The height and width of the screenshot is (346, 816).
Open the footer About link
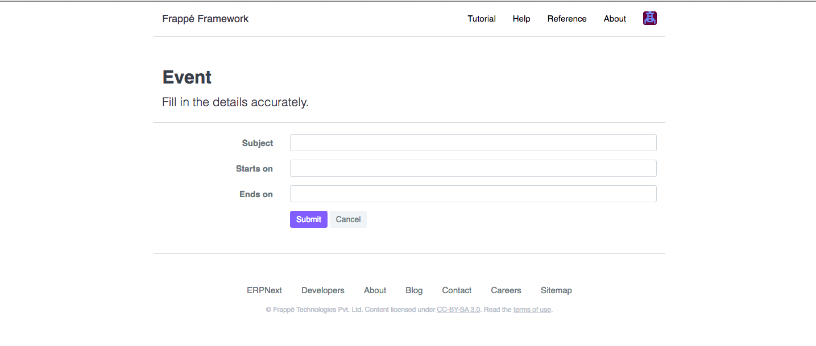(x=375, y=290)
